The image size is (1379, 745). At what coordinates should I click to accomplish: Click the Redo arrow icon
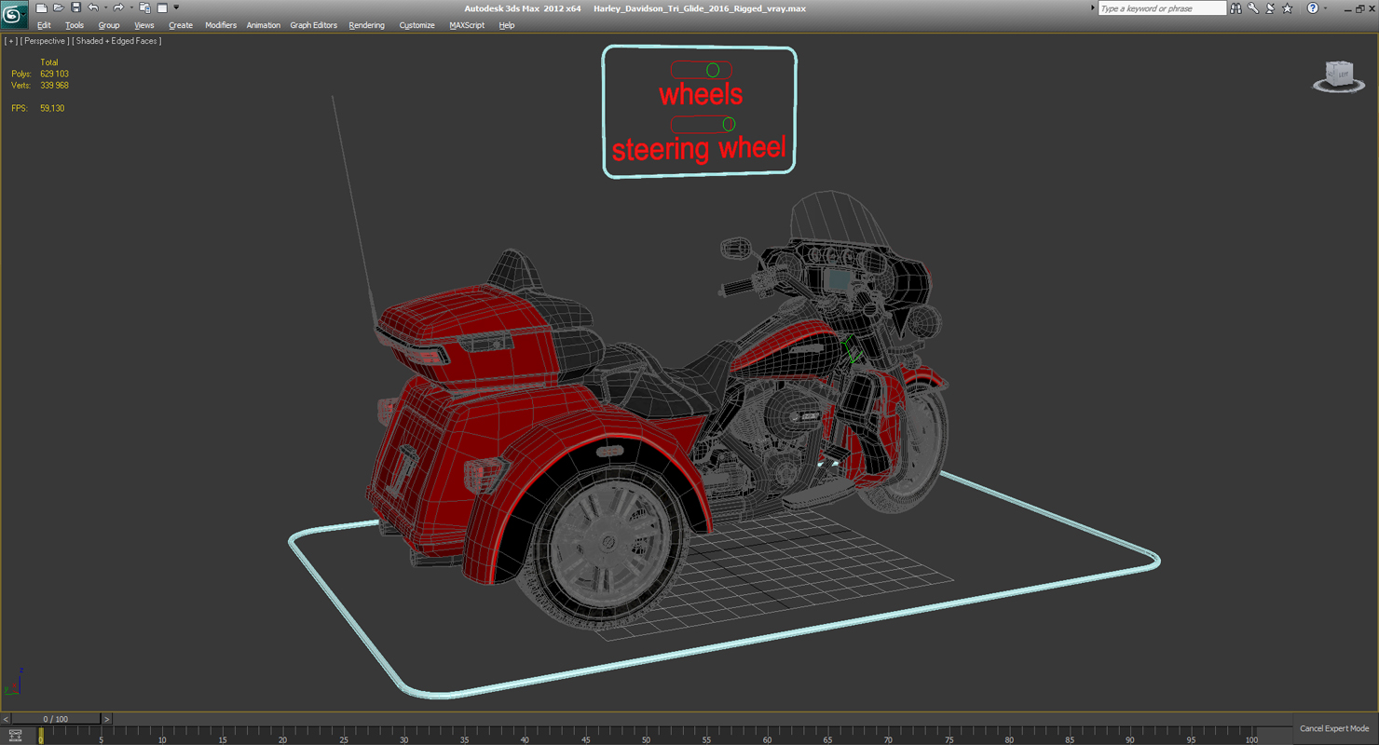point(118,8)
